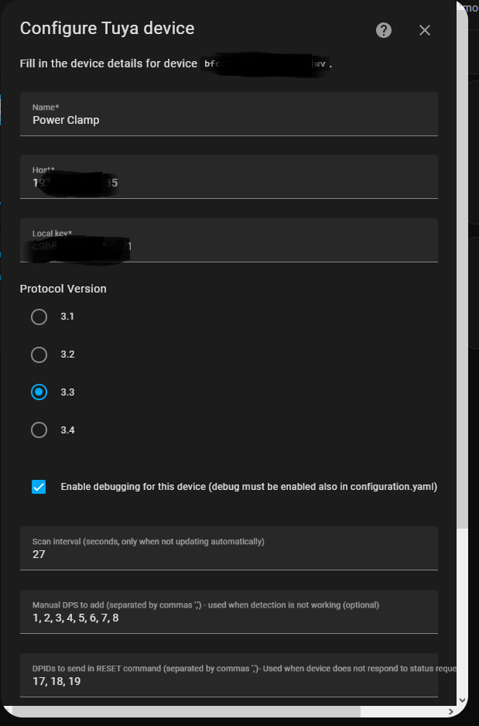Image resolution: width=479 pixels, height=726 pixels.
Task: Choose the 3.2 protocol version option
Action: [39, 354]
